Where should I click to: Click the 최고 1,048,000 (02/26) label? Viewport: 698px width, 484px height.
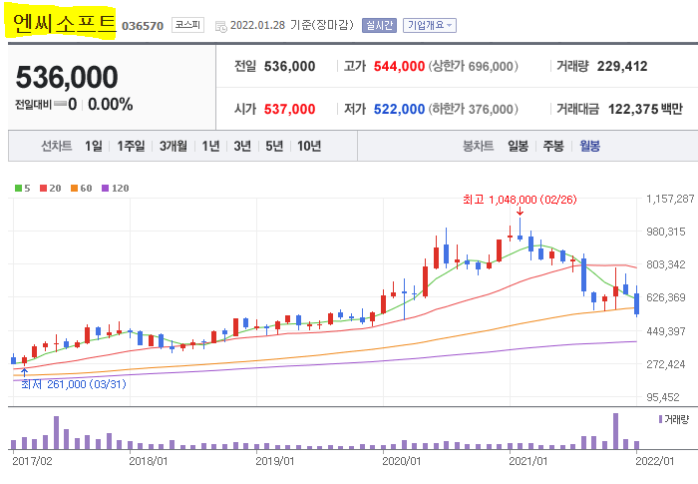tap(520, 200)
